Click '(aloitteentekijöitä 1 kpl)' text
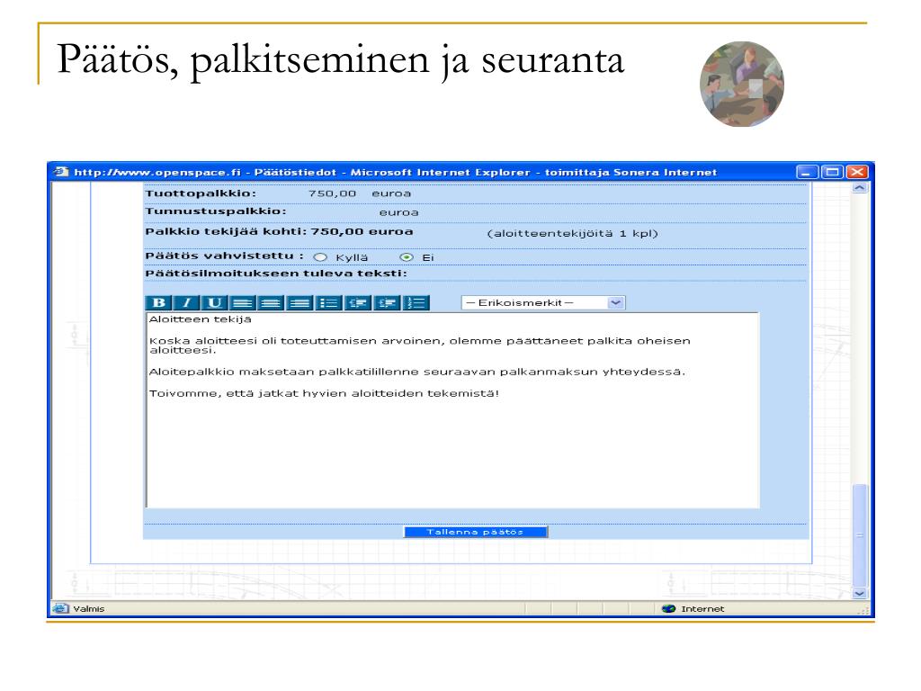This screenshot has width=921, height=691. coord(573,233)
